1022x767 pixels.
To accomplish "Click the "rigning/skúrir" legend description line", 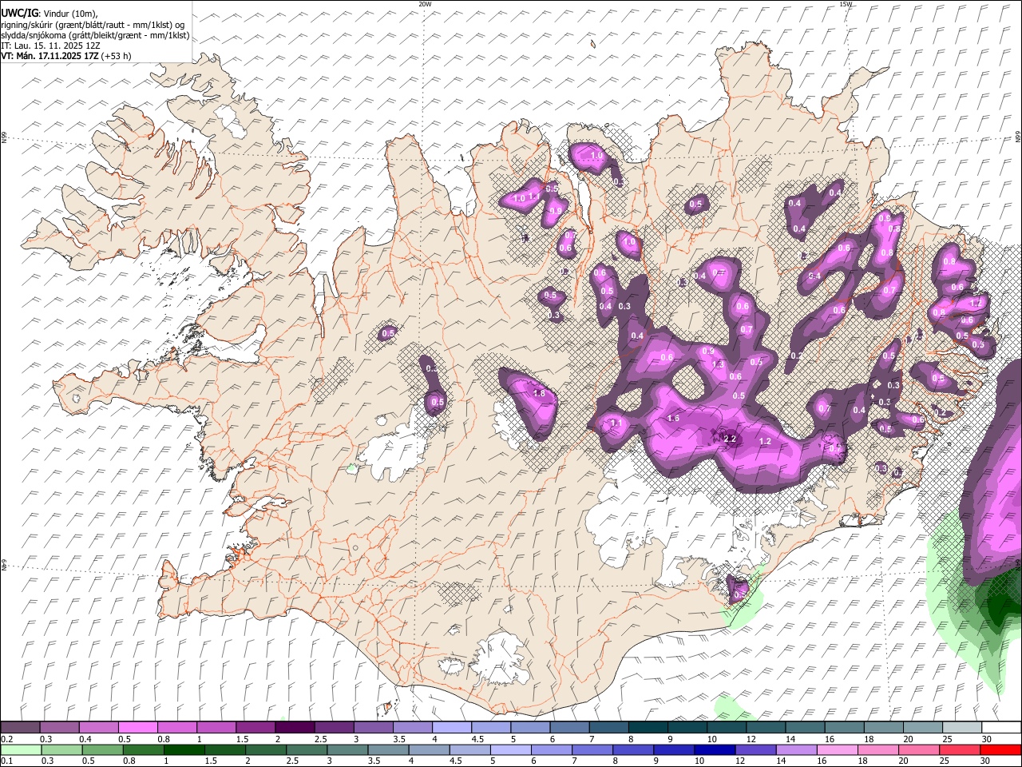I will (x=93, y=24).
